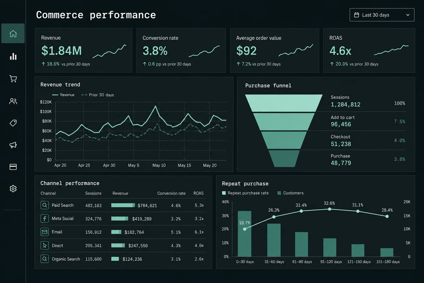Click Organic Search revenue $124,236
The width and height of the screenshot is (424, 283).
pyautogui.click(x=132, y=259)
